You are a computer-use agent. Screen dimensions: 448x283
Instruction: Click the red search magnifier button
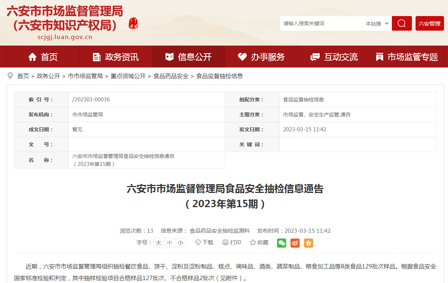coord(402,23)
